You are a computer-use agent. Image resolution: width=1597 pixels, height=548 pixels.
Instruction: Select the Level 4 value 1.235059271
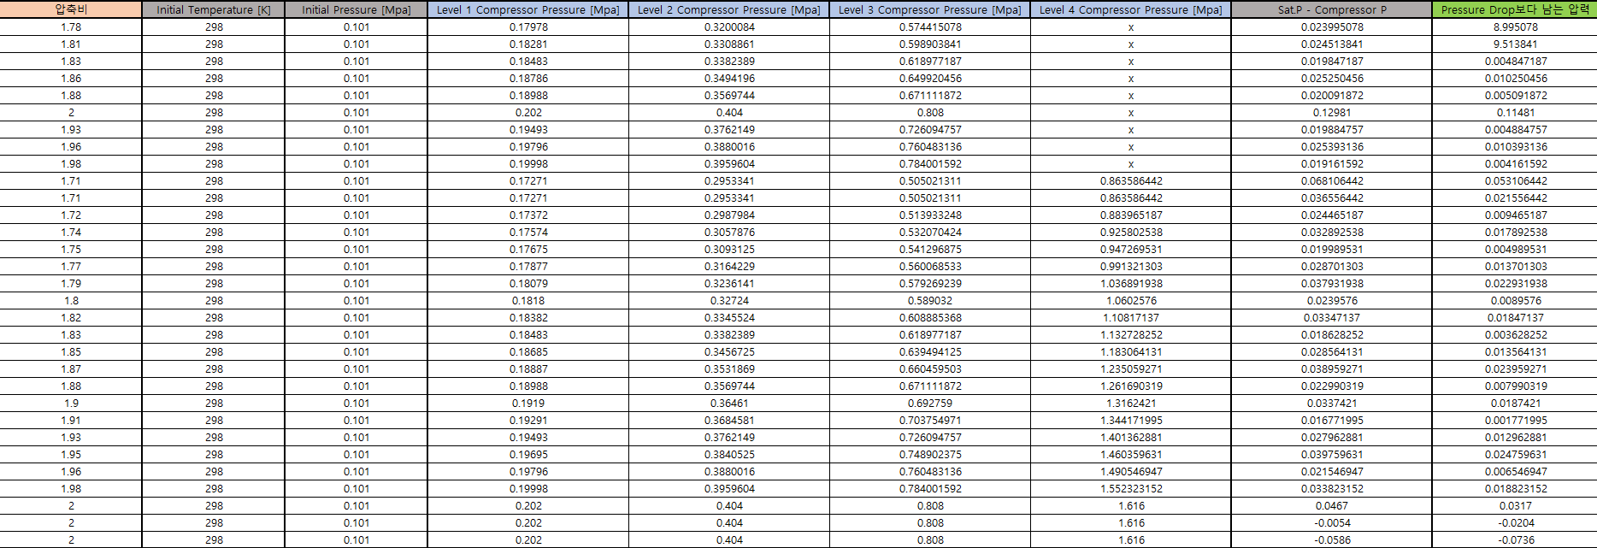pyautogui.click(x=1131, y=368)
